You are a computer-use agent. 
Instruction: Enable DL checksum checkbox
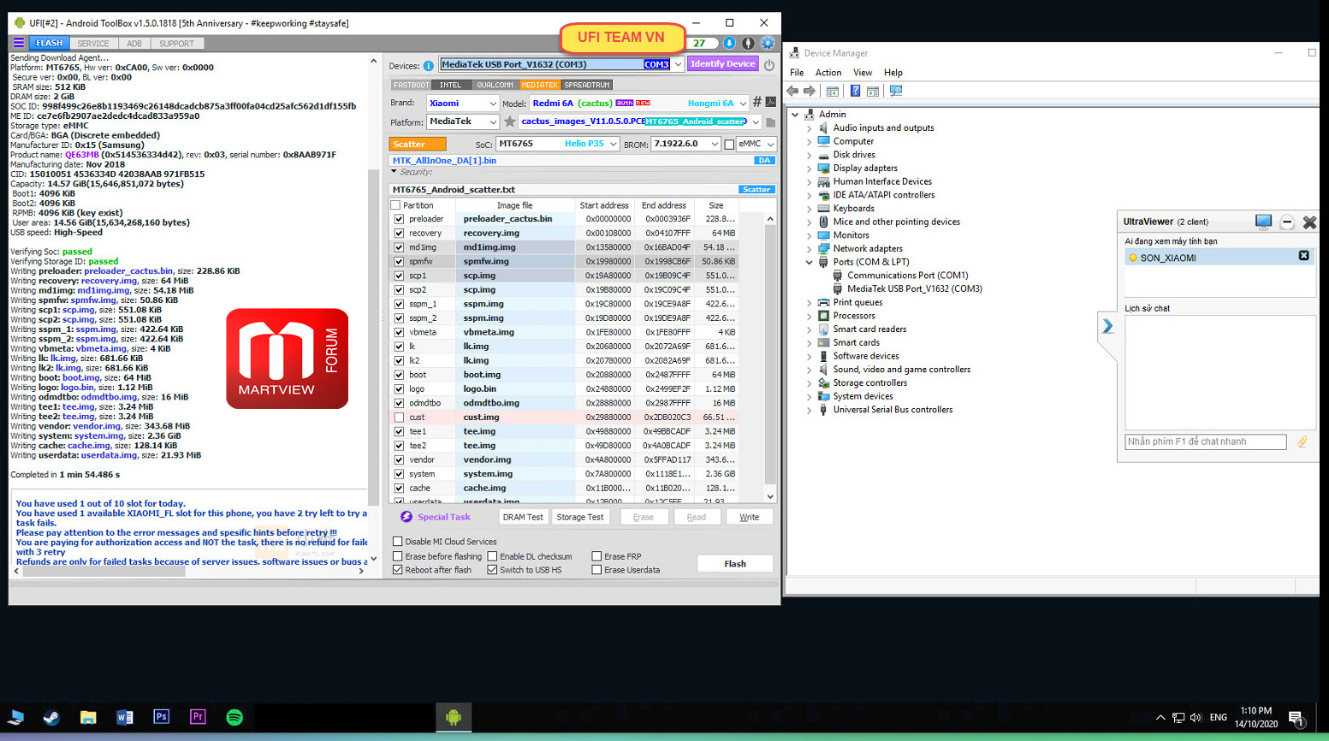point(492,556)
